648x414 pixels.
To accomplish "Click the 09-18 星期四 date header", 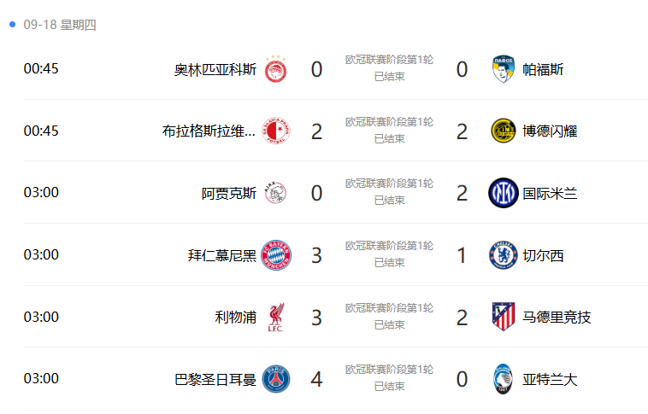I will click(x=60, y=25).
